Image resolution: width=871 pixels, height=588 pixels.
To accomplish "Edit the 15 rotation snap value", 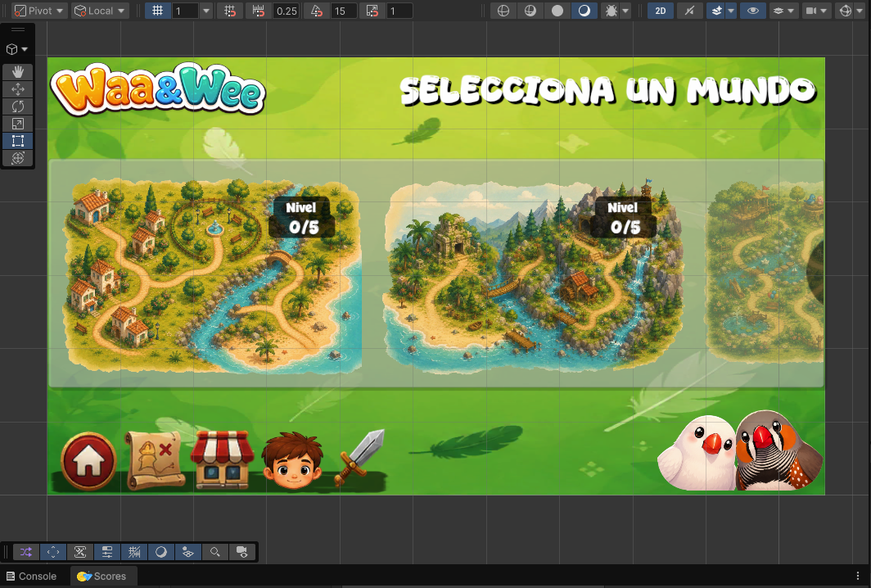I will (343, 11).
